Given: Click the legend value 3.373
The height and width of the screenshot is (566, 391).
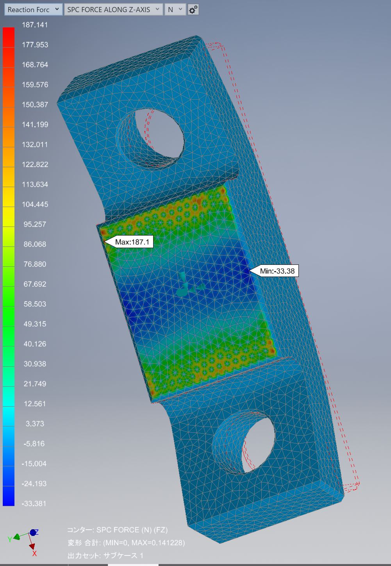Looking at the screenshot, I should 35,423.
